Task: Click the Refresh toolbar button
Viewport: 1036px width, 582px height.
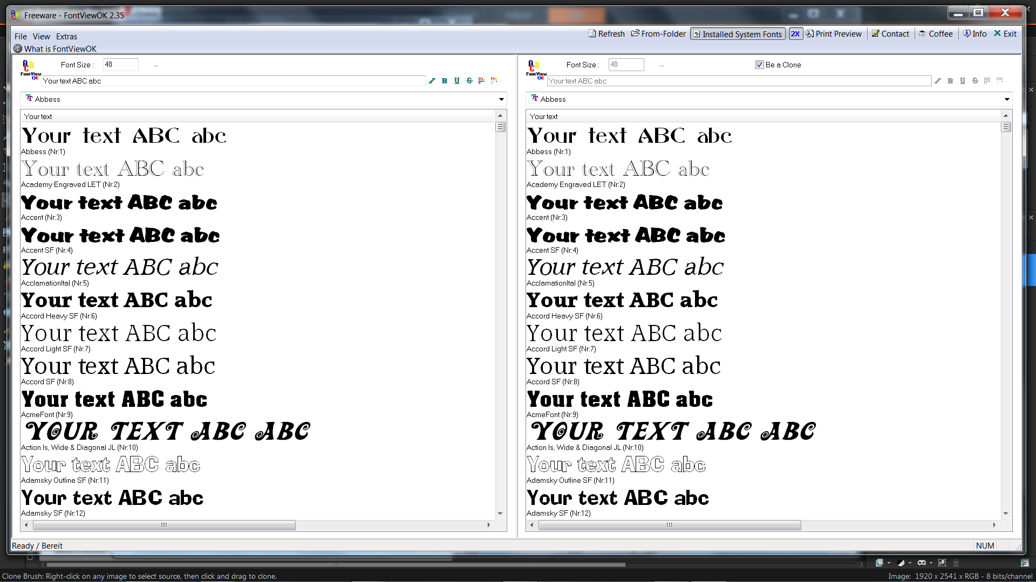Action: 606,34
